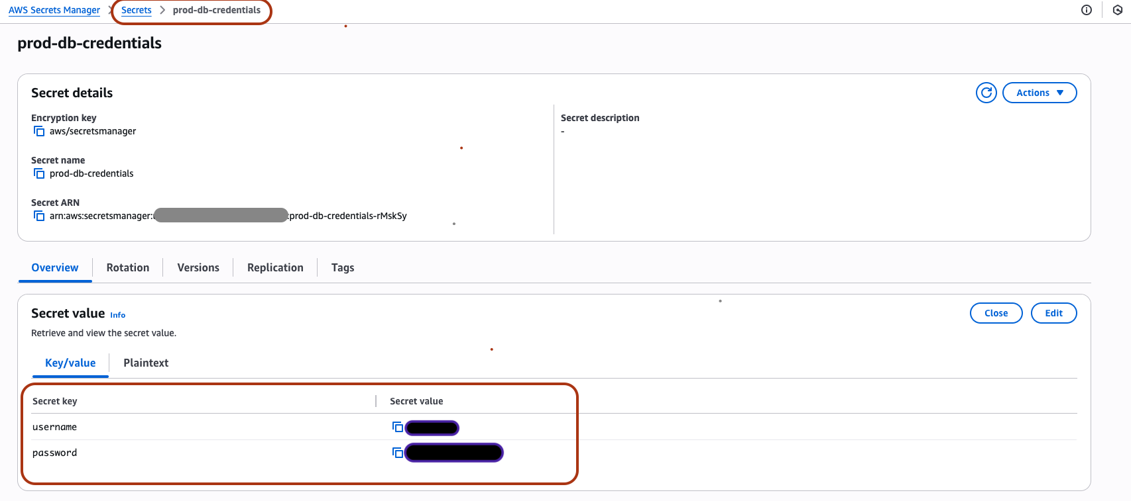
Task: Refresh the secret details
Action: pos(986,93)
